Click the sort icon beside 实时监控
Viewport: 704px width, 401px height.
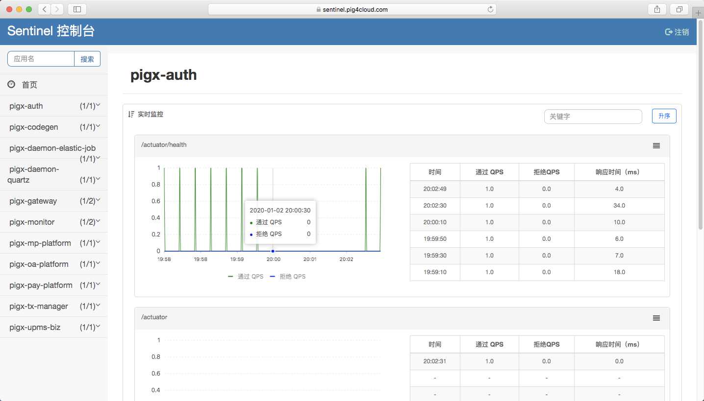pos(131,114)
